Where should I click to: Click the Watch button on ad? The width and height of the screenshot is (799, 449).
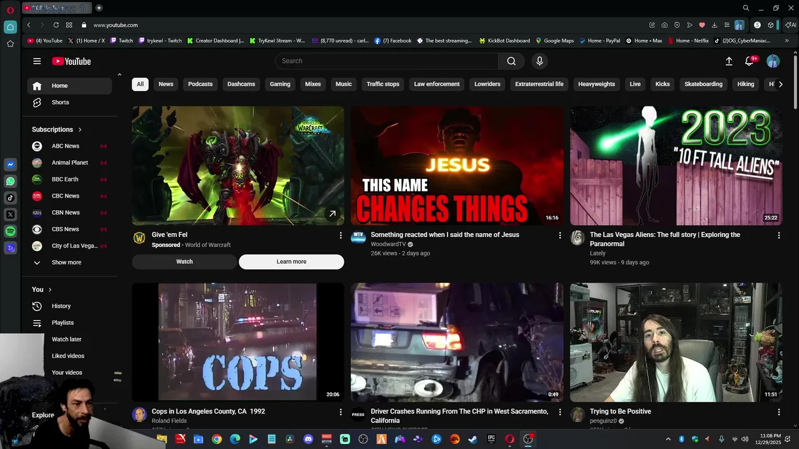[184, 262]
